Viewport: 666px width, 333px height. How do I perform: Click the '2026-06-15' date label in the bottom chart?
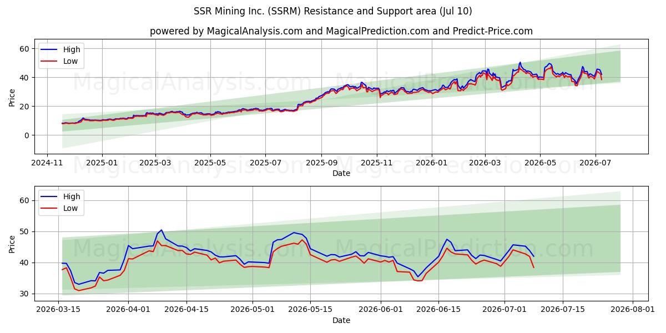pos(438,310)
